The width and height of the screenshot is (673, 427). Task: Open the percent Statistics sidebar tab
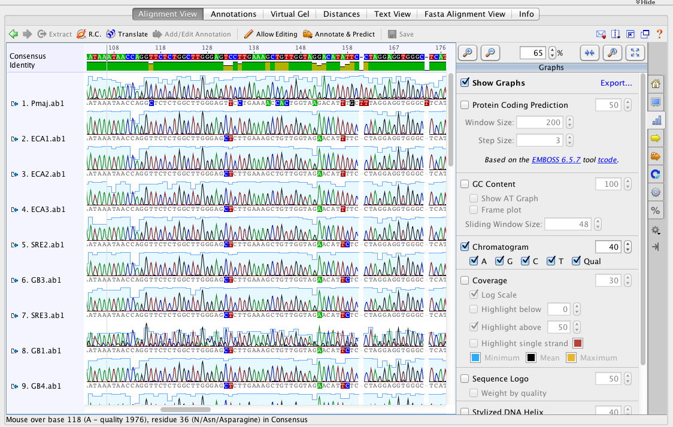point(656,210)
